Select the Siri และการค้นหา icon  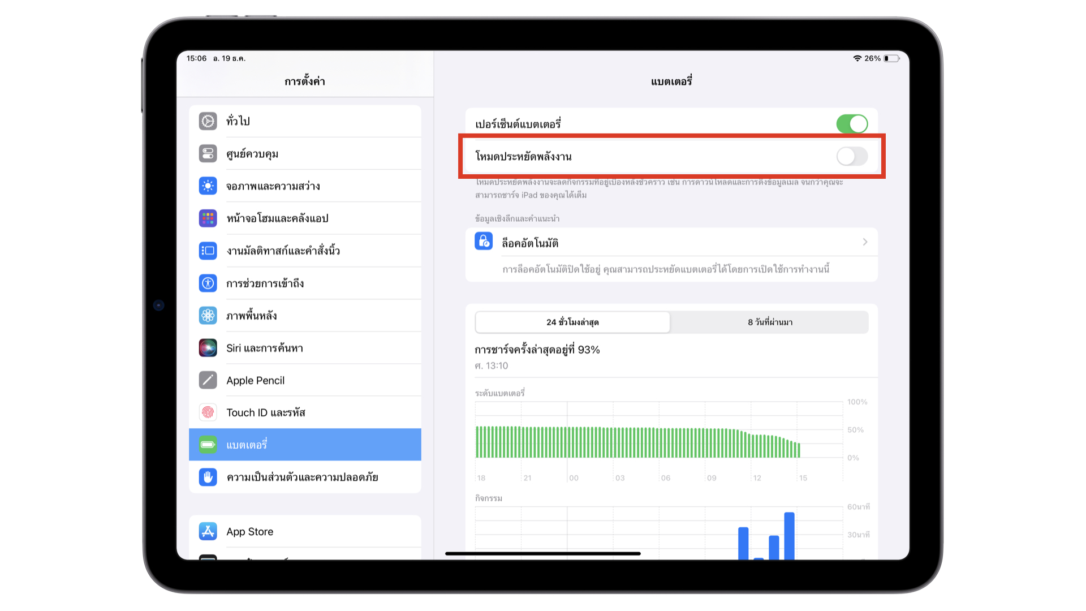[x=208, y=348]
